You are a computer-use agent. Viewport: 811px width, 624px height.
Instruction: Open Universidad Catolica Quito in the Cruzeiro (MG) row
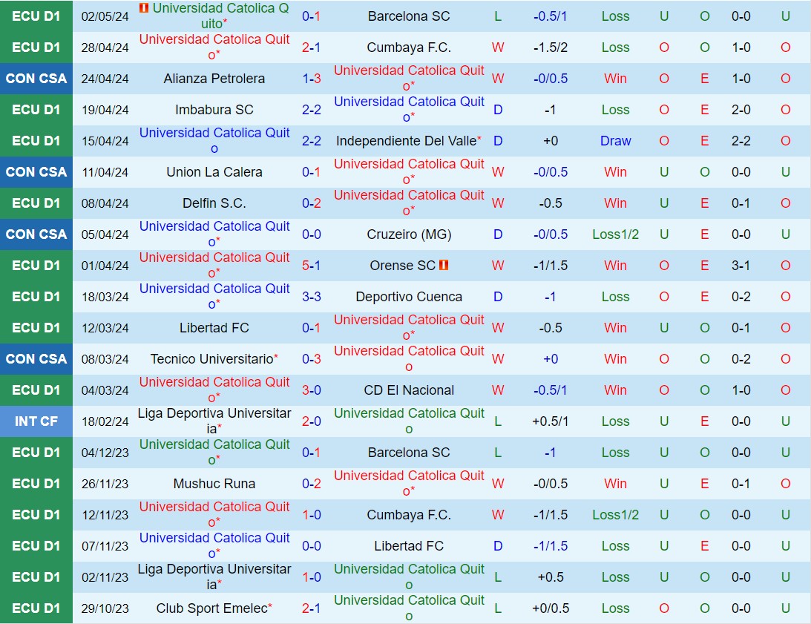[214, 234]
